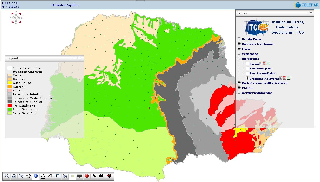320x182 pixels.
Task: Collapse the Hidrografia tree node
Action: (x=239, y=59)
